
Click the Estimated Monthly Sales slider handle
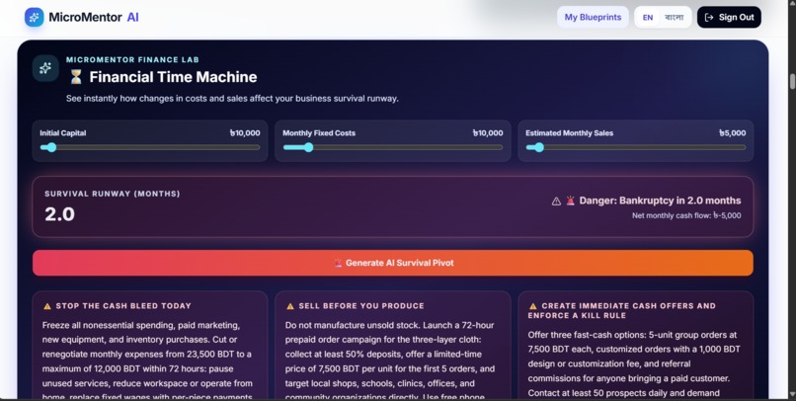click(x=538, y=148)
